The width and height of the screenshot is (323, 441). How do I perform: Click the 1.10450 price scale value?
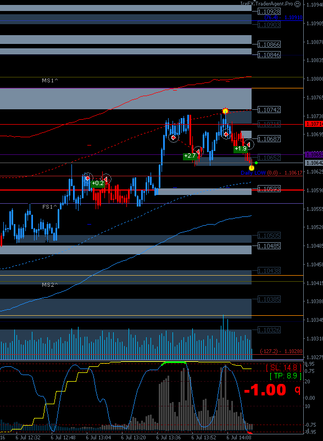point(315,264)
